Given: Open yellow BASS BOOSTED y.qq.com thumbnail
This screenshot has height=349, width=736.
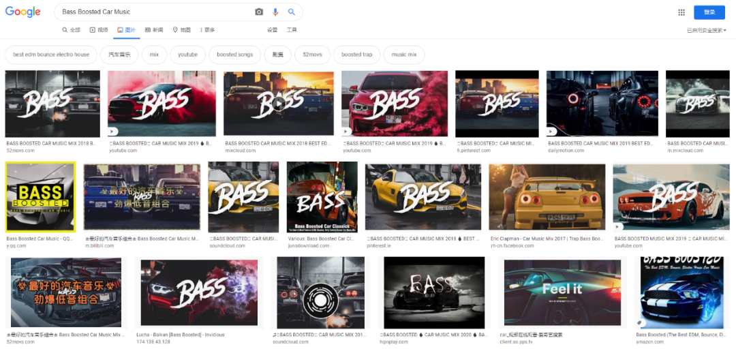Looking at the screenshot, I should click(x=40, y=197).
